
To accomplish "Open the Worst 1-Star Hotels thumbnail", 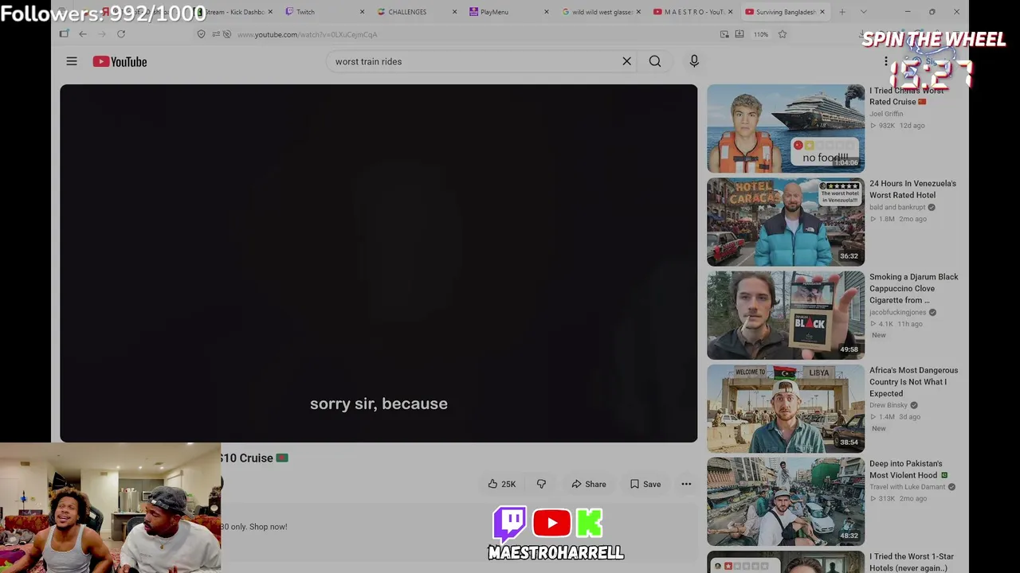I will [786, 562].
